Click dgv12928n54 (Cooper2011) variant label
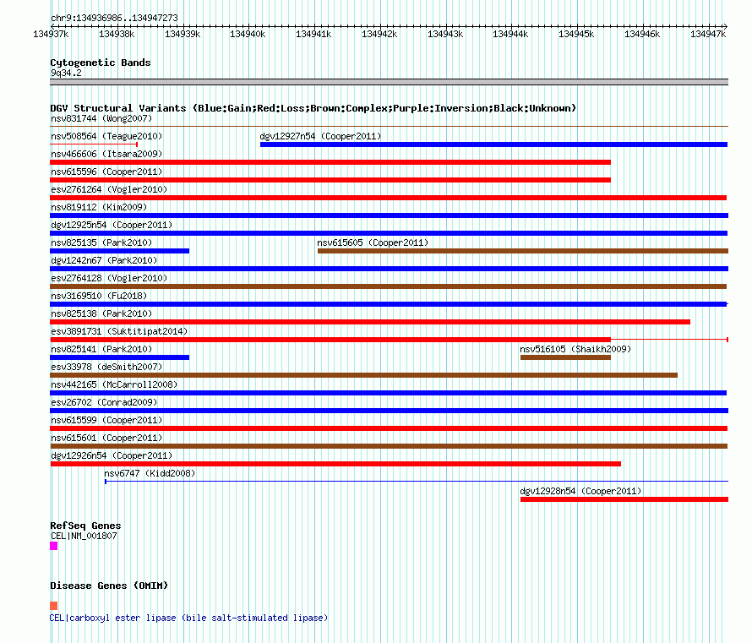This screenshot has width=752, height=643. (580, 491)
